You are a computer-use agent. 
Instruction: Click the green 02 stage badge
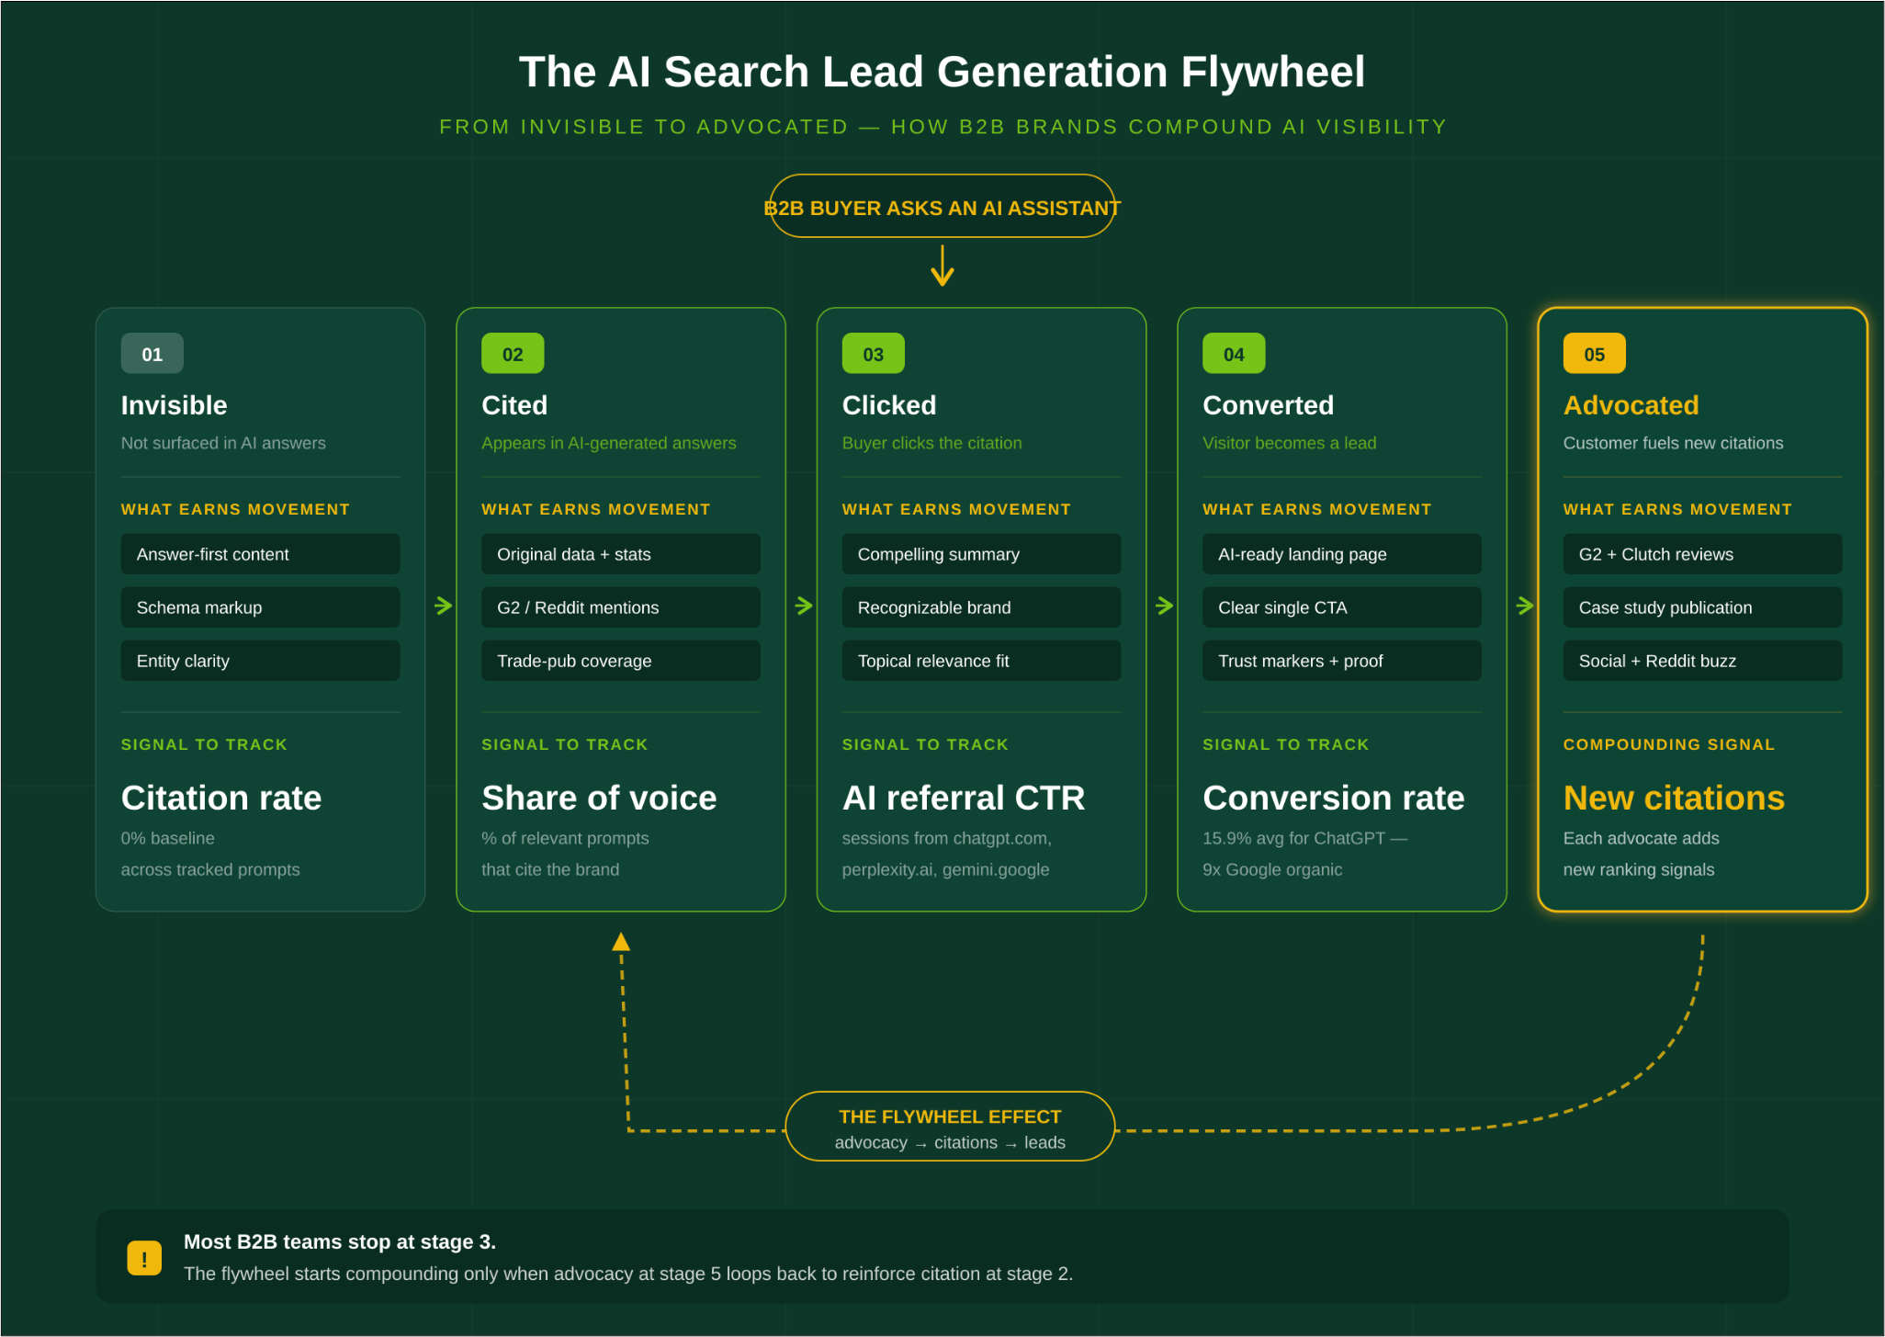point(513,354)
